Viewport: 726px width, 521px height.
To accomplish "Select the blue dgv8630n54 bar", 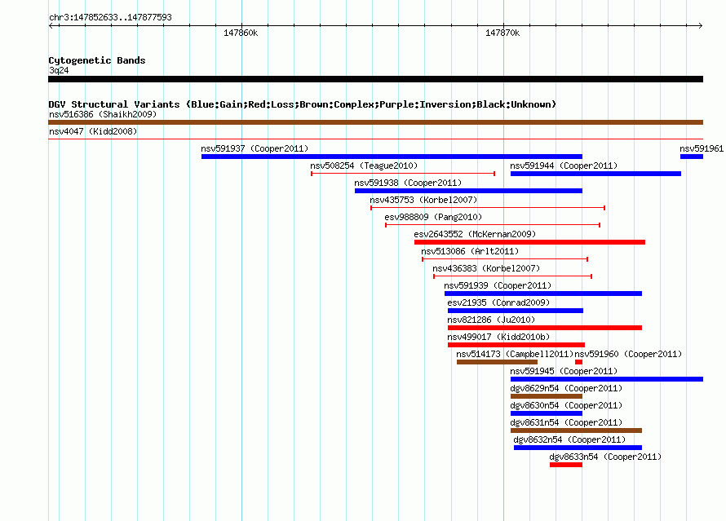I will click(547, 413).
